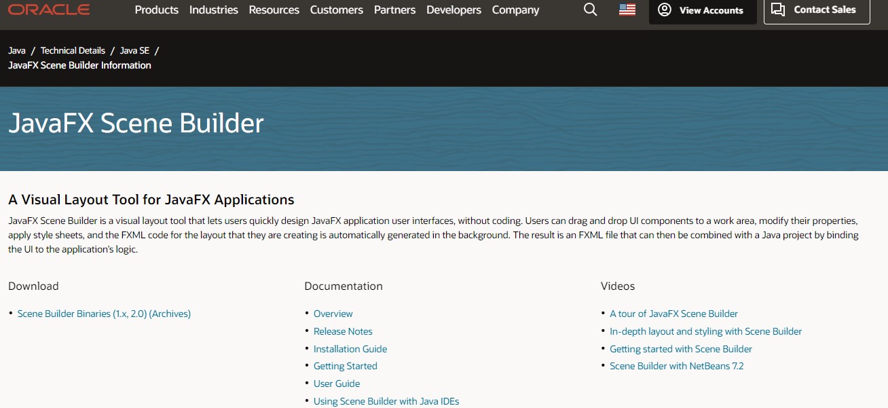Click the Oracle logo

pyautogui.click(x=49, y=10)
